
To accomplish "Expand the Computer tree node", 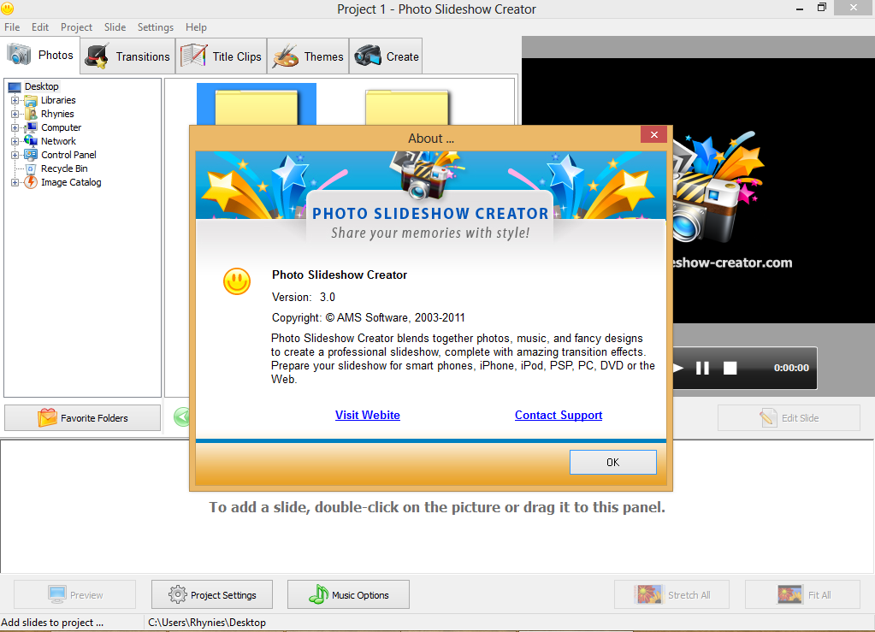I will pyautogui.click(x=15, y=127).
